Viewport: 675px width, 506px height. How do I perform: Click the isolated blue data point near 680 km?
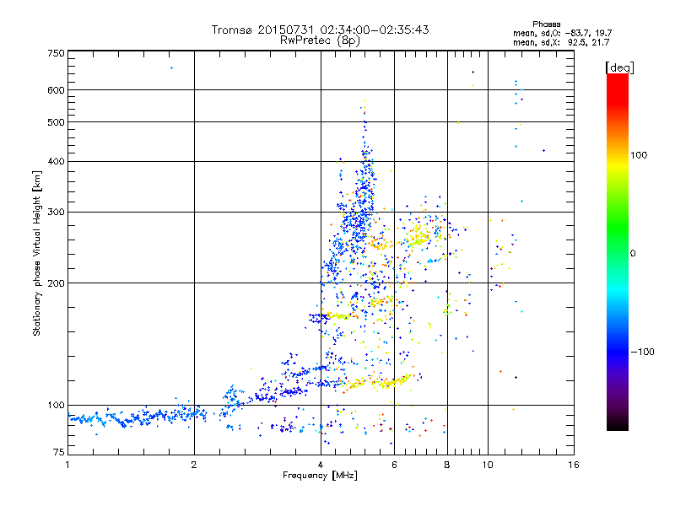click(171, 68)
